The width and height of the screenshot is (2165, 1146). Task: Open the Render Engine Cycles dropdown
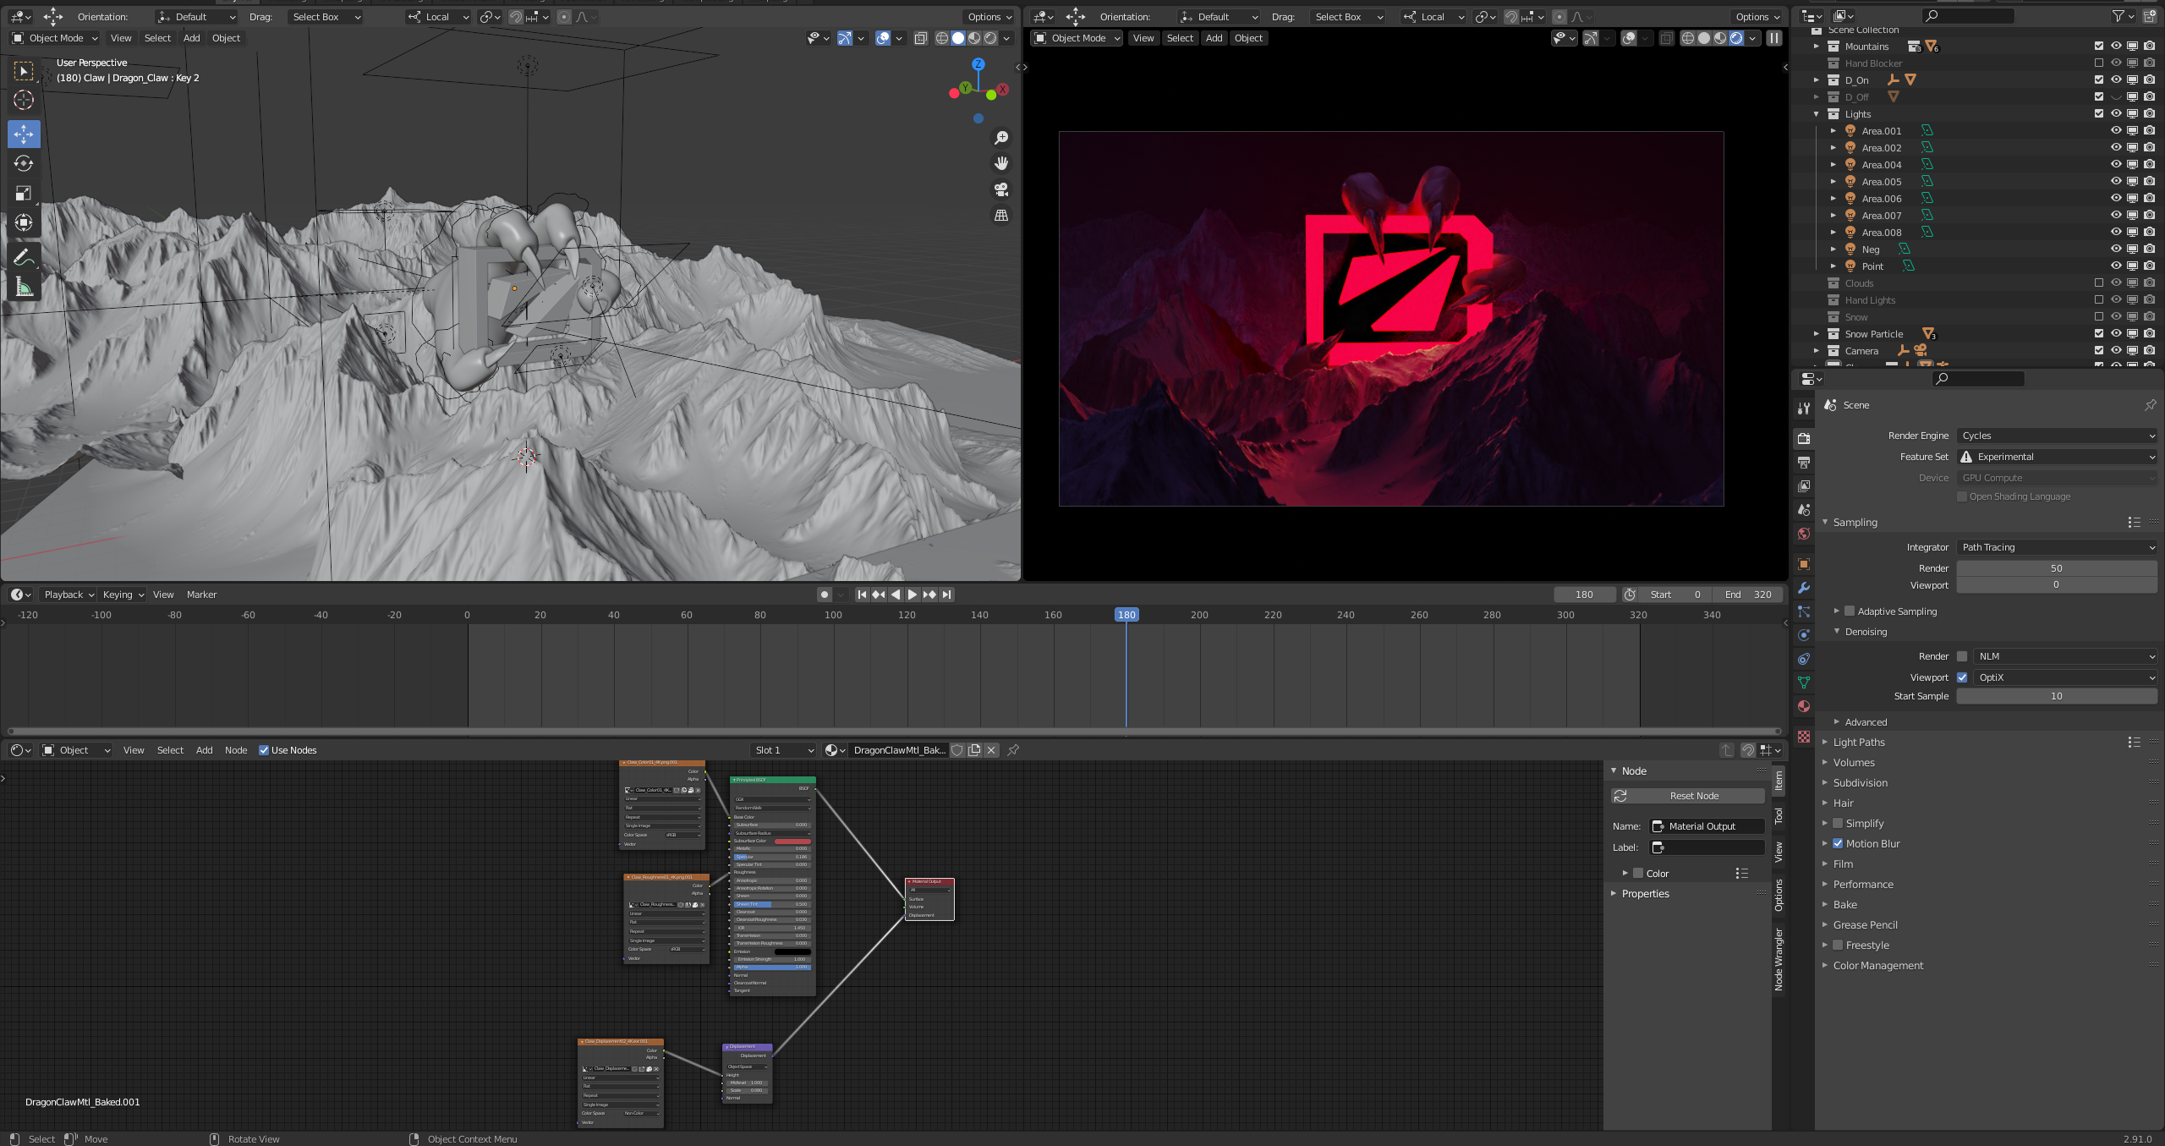point(2056,436)
